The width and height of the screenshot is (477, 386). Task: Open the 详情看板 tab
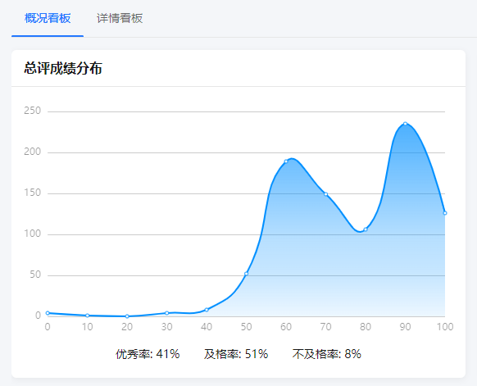(120, 18)
